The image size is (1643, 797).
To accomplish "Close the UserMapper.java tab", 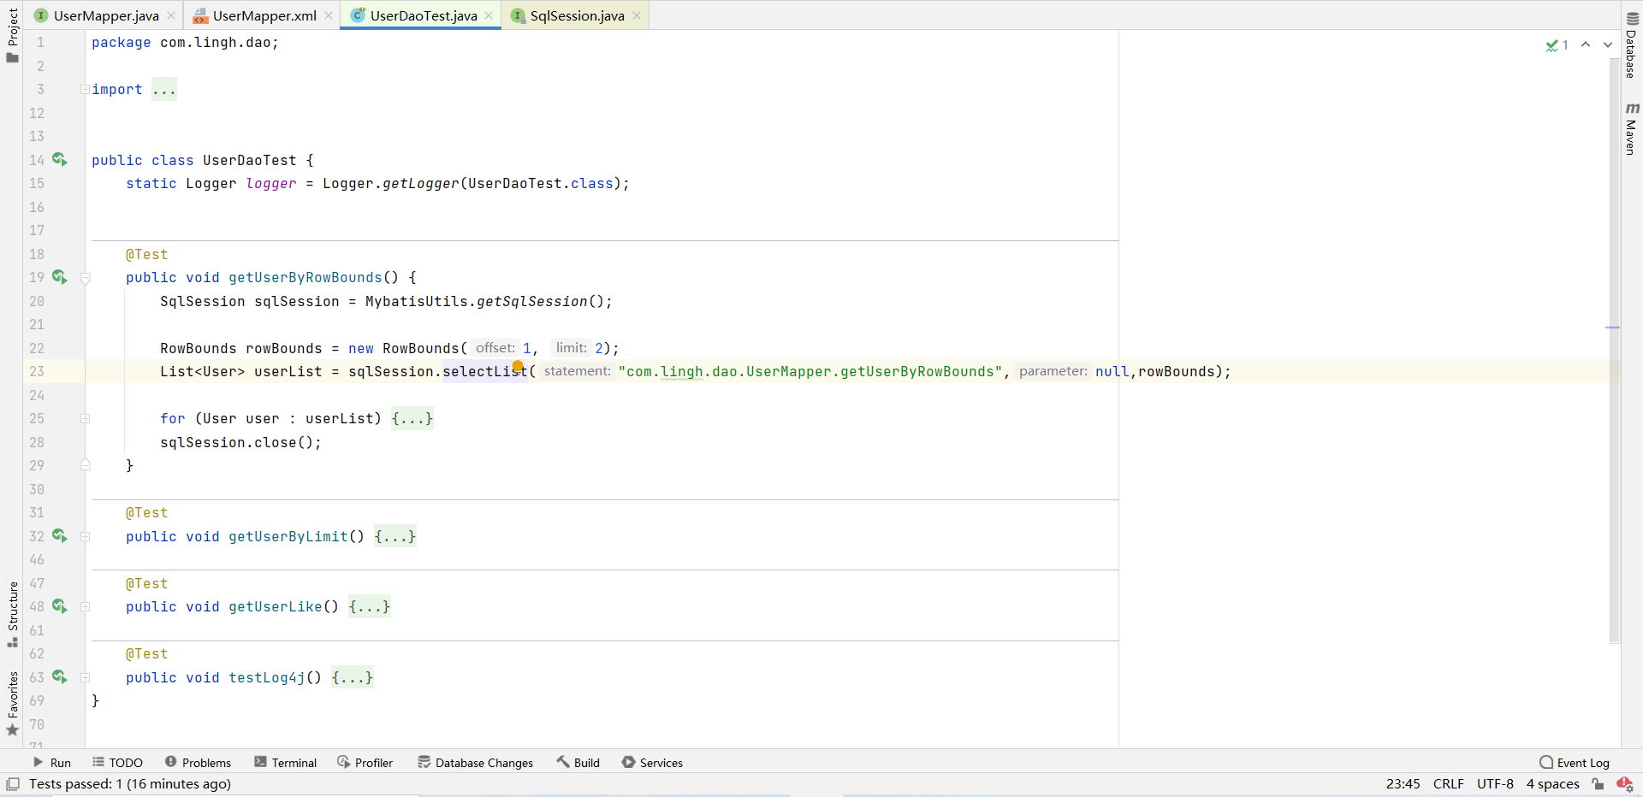I will click(171, 15).
